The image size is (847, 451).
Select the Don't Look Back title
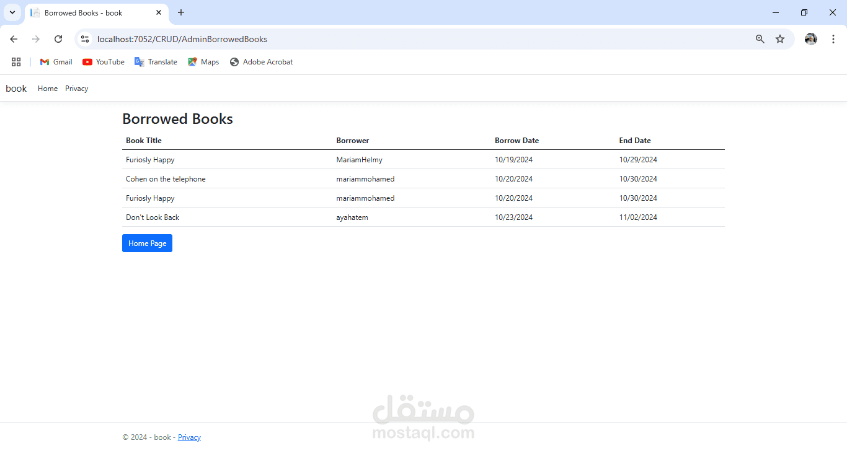click(153, 217)
